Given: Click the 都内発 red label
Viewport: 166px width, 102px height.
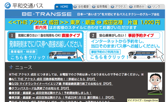Looking at the screenshot, I should (x=41, y=28).
